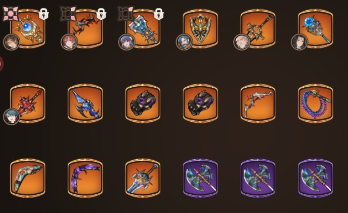Select the white boomerang item
This screenshot has width=348, height=213.
point(28,178)
